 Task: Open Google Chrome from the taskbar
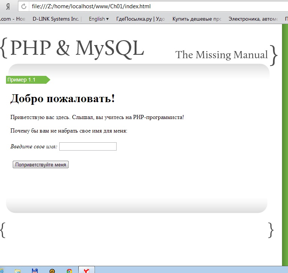69,270
